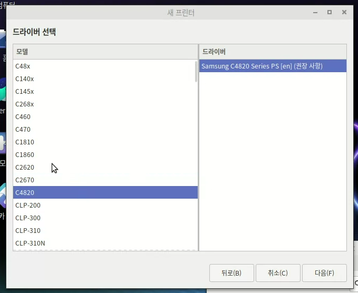
Task: Select Samsung C4820 Series PS driver
Action: click(273, 66)
